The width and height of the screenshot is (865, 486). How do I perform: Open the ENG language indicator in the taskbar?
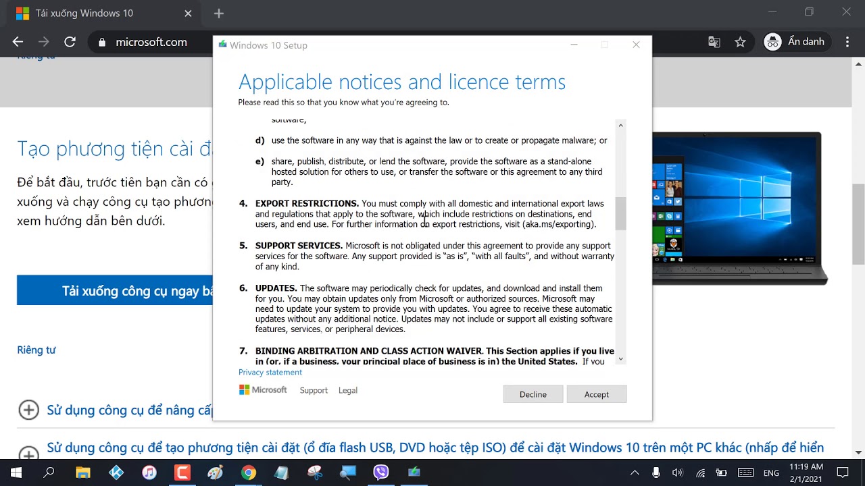point(771,473)
